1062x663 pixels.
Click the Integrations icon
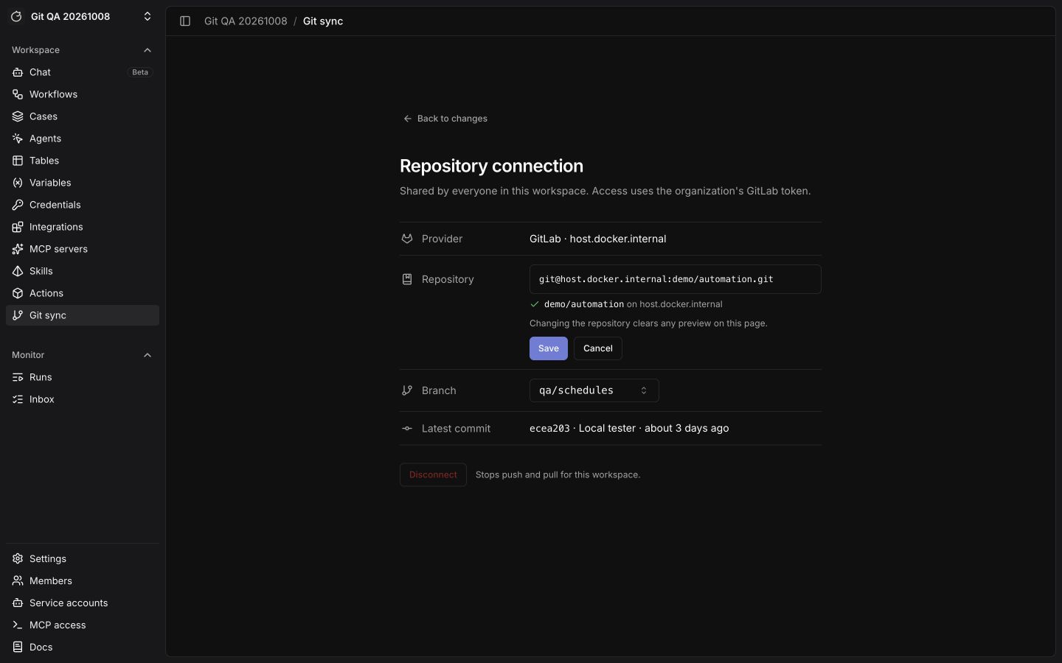pos(18,227)
